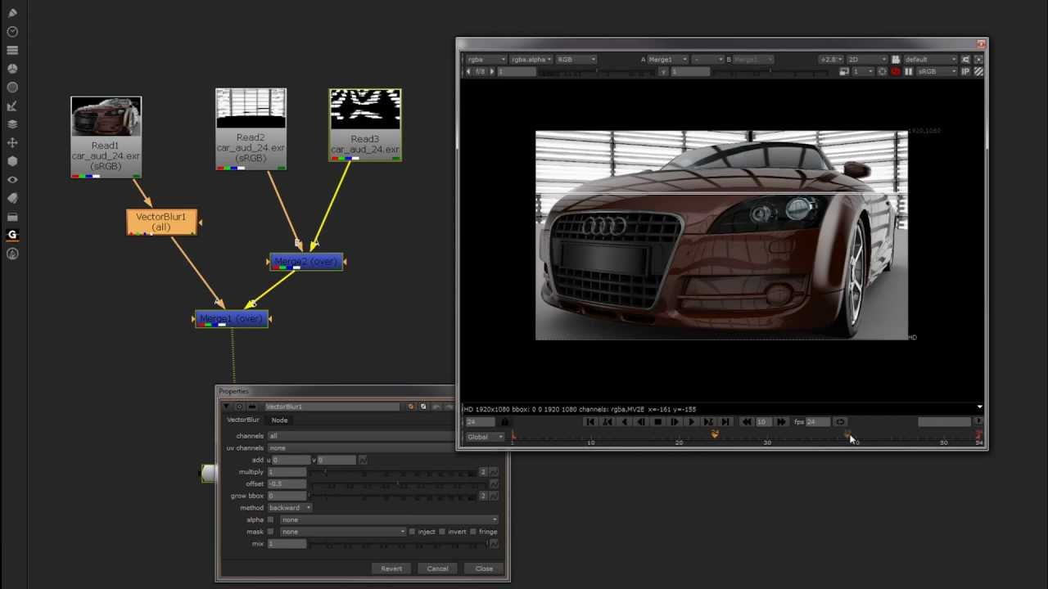
Task: Toggle the IP input process button in viewer toolbar
Action: tap(965, 71)
